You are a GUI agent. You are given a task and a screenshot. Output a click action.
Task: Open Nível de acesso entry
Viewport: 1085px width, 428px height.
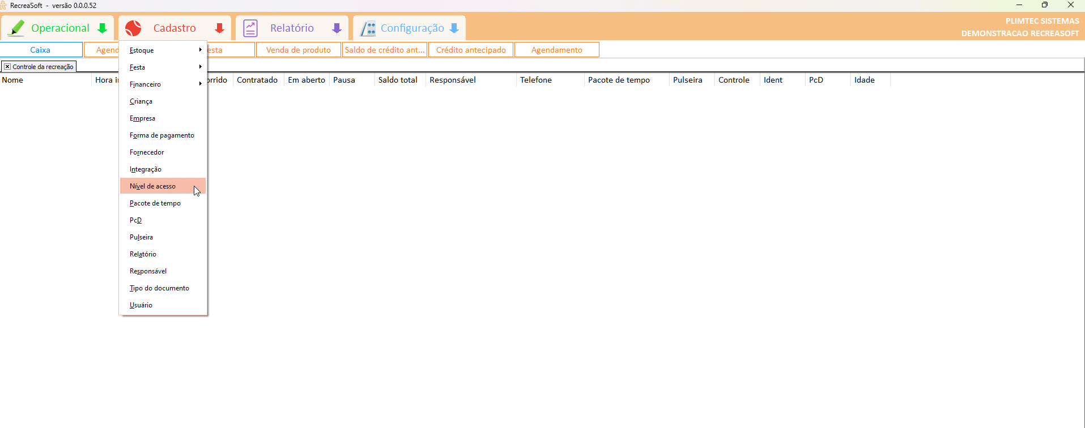[163, 186]
